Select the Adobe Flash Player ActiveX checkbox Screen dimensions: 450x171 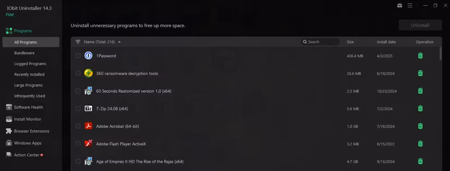[78, 144]
